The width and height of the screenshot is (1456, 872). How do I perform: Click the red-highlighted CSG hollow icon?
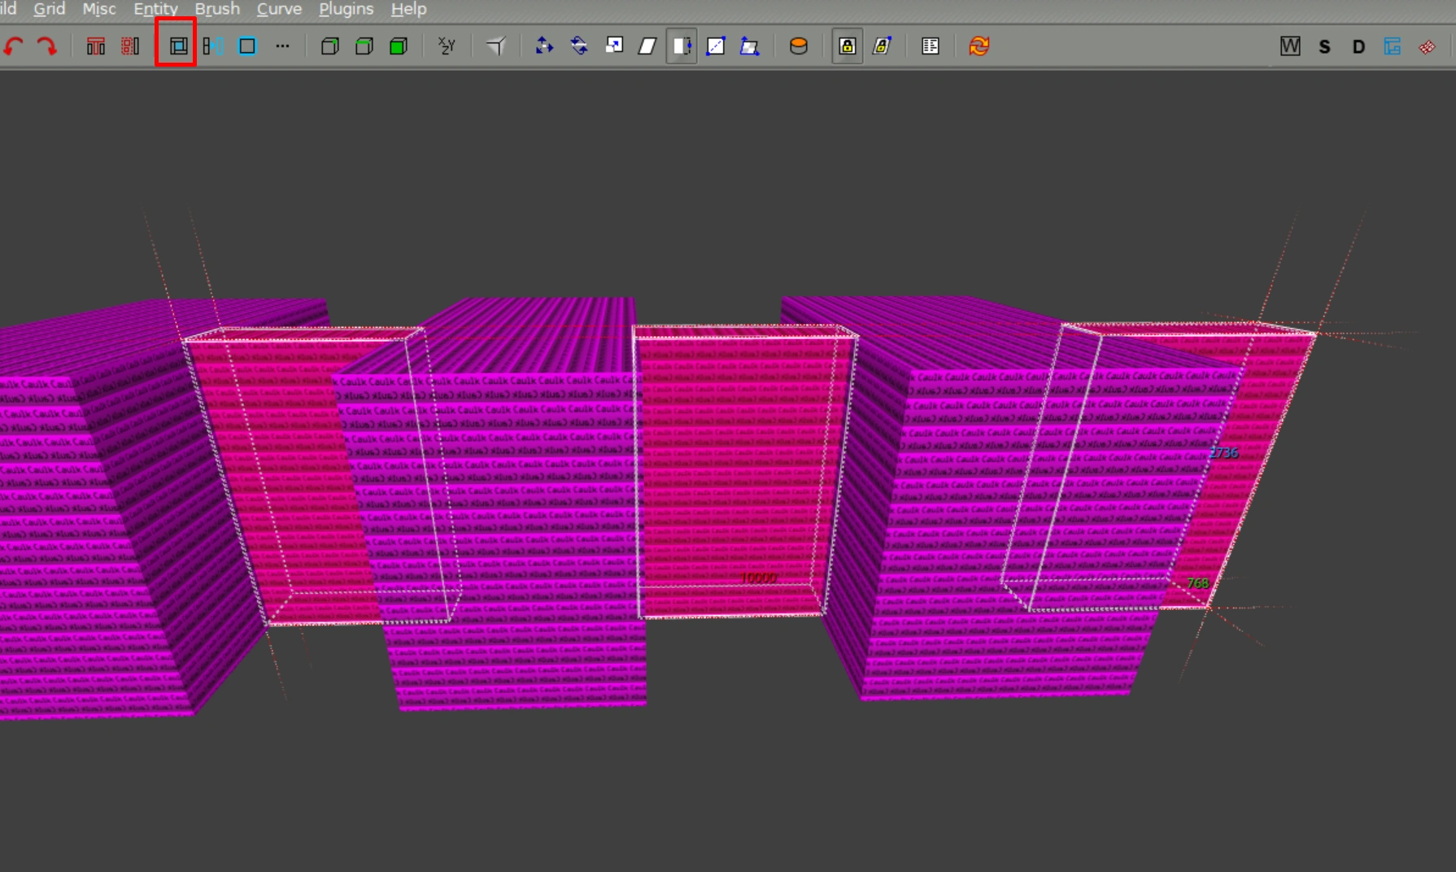pos(177,46)
